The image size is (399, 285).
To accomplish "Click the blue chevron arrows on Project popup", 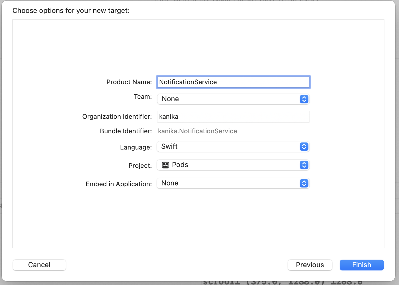I will [304, 165].
